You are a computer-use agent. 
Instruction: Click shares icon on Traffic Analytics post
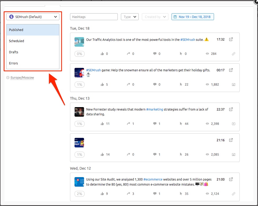point(129,54)
